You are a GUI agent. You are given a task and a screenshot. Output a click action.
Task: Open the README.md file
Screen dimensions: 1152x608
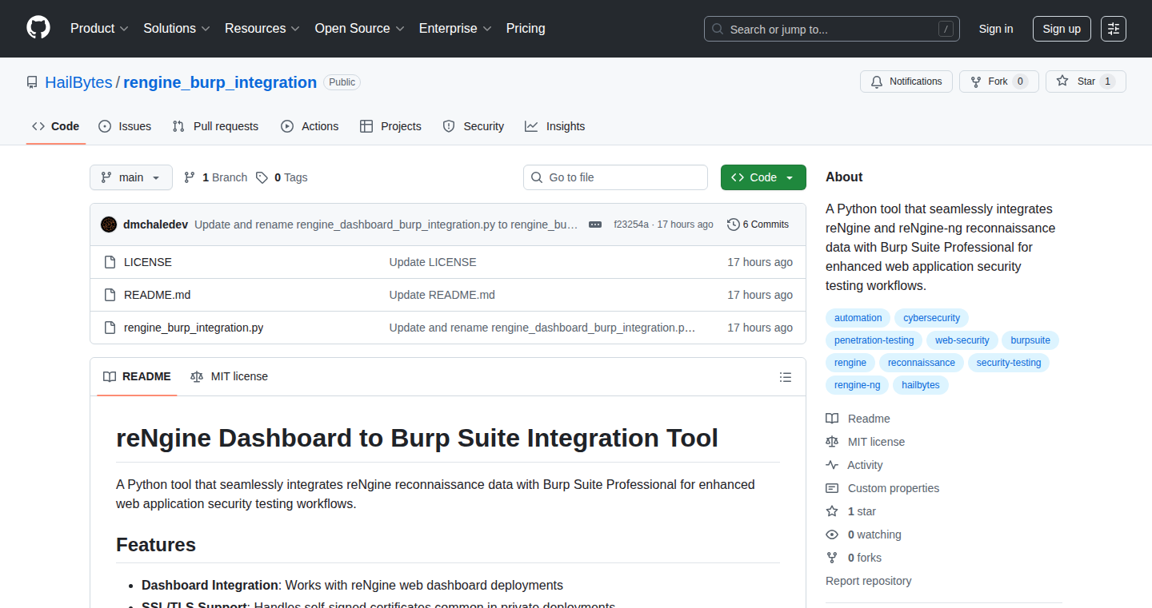[158, 295]
